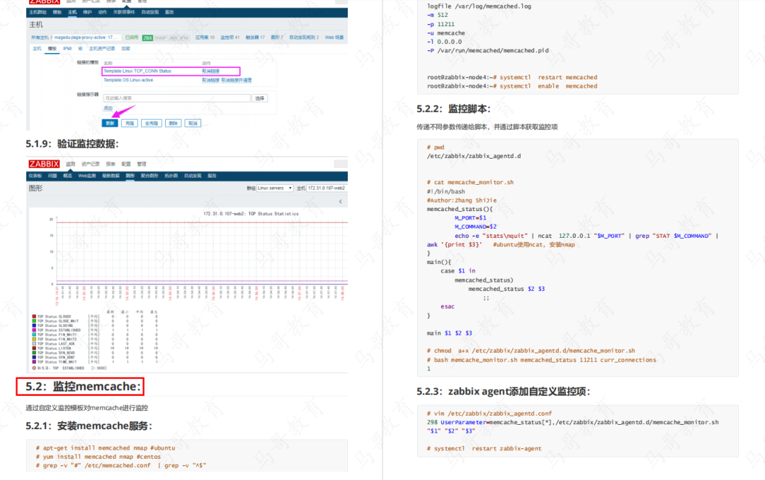Click 取消链接并清理 for Template OS Linux-active
This screenshot has width=765, height=480.
237,80
